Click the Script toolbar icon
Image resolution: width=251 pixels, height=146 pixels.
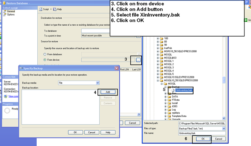point(41,9)
